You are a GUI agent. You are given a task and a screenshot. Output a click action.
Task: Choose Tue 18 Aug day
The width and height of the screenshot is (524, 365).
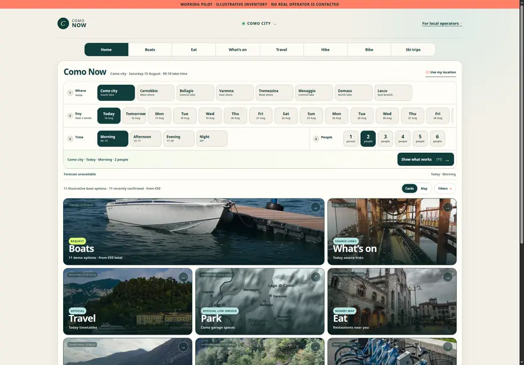point(185,116)
